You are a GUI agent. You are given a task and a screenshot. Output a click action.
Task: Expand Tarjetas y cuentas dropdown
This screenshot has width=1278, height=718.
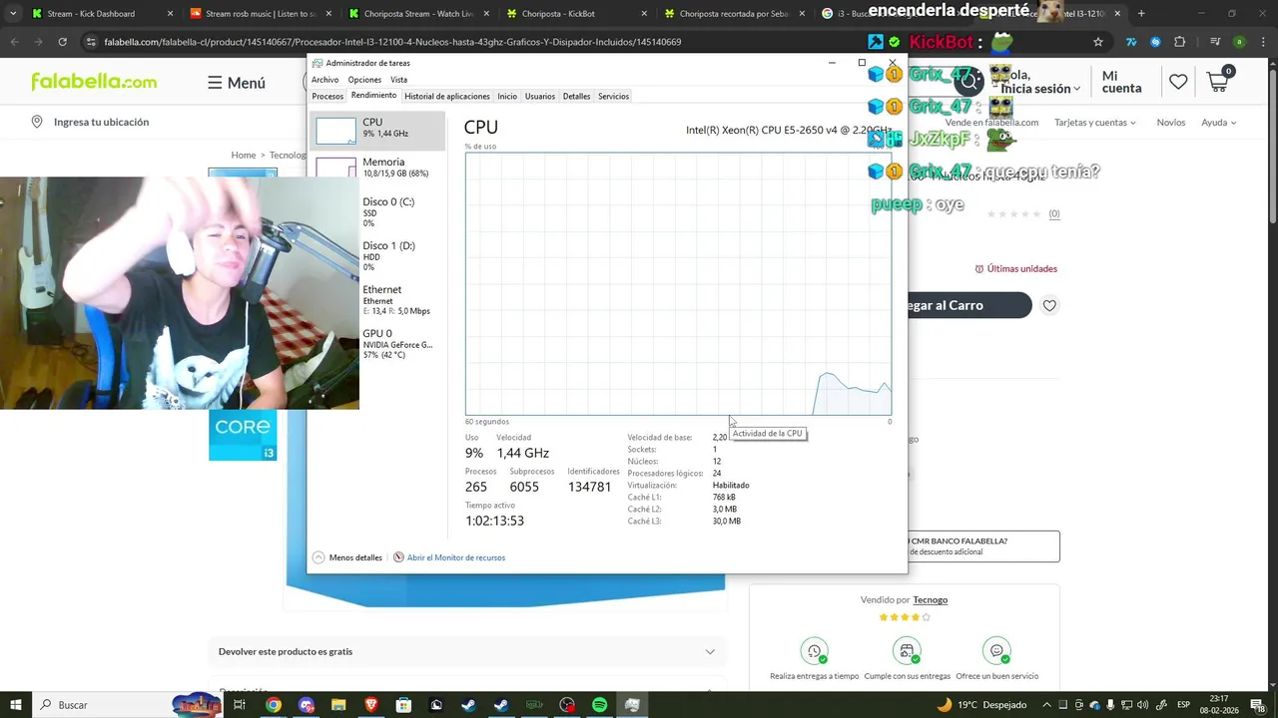1095,123
